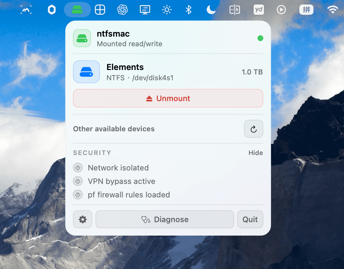Click the green status indicator dot
Image resolution: width=344 pixels, height=269 pixels.
click(260, 38)
